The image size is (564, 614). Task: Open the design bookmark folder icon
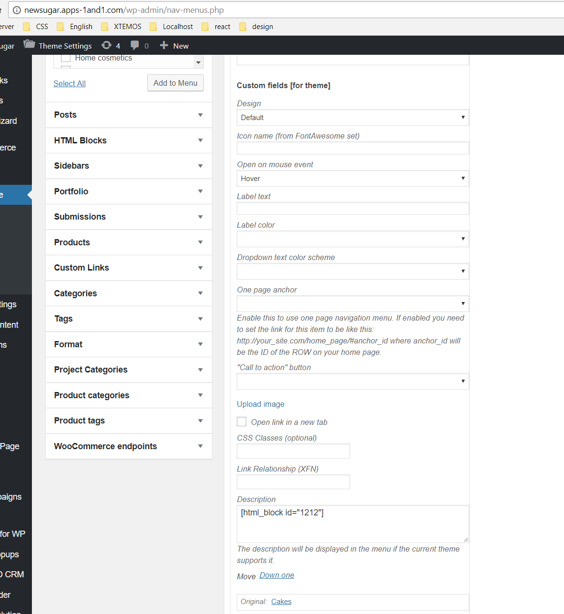tap(243, 27)
